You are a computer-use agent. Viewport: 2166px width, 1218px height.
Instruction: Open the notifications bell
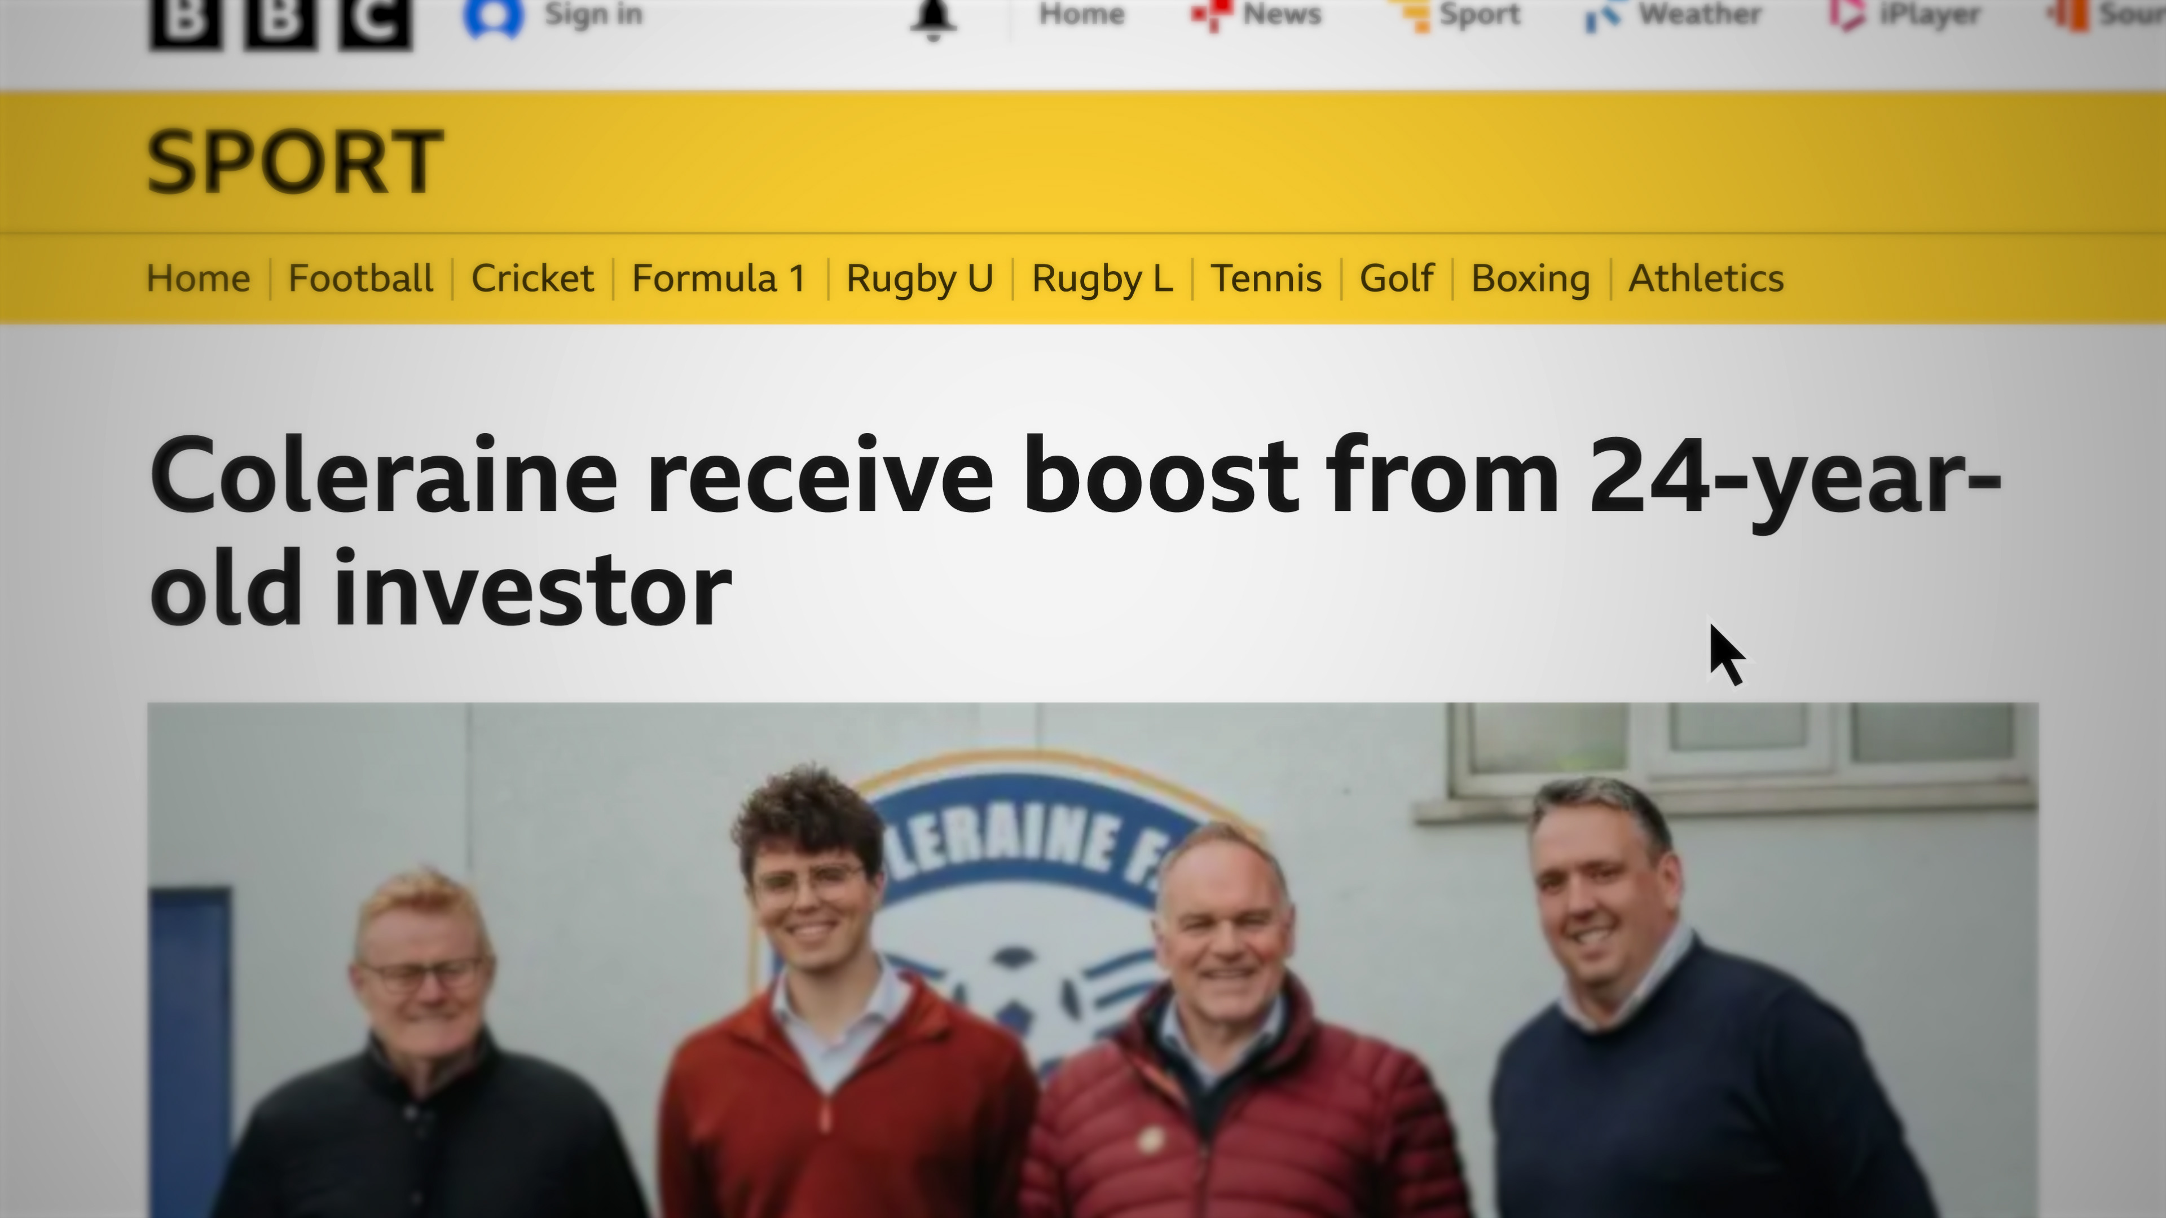tap(934, 19)
